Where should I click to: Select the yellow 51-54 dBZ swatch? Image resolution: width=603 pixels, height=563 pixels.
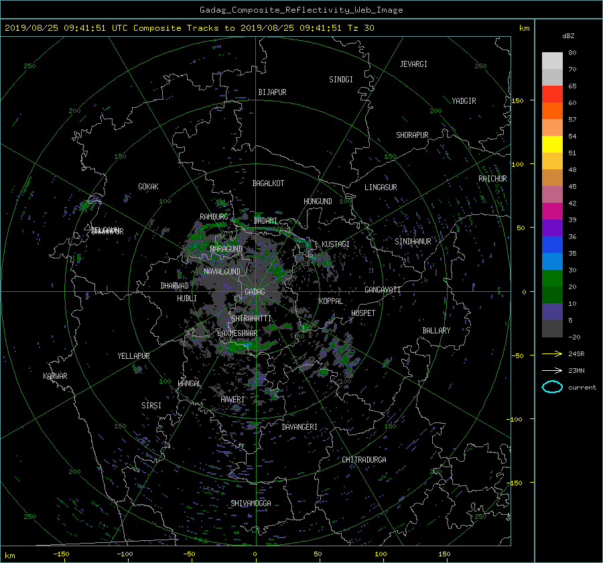(552, 144)
